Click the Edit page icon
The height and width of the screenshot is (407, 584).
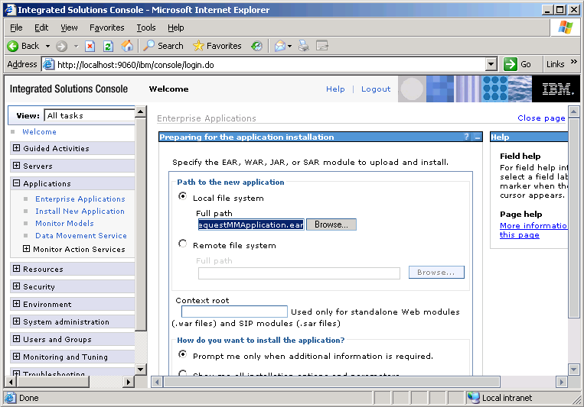(x=321, y=46)
